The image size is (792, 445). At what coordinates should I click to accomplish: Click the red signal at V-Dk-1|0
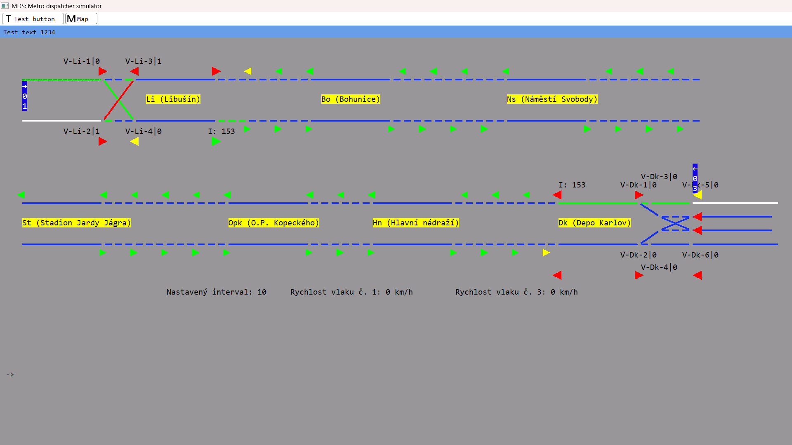[639, 195]
